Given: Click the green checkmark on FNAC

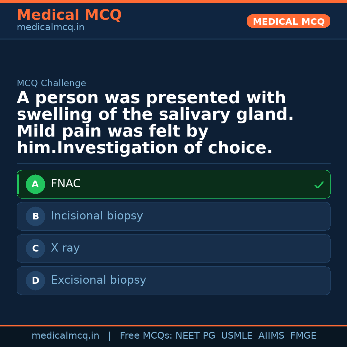Looking at the screenshot, I should (x=319, y=185).
